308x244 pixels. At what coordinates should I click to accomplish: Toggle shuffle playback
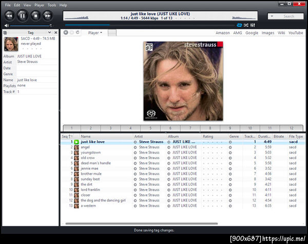[x=246, y=25]
